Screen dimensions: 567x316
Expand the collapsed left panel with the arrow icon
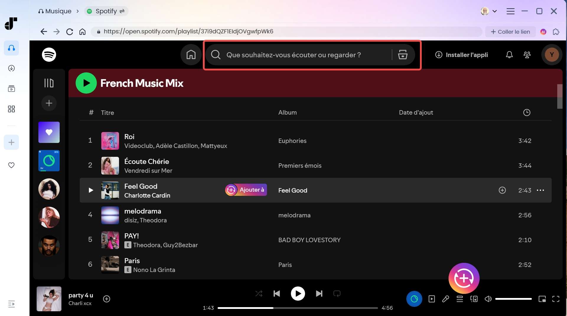(11, 304)
